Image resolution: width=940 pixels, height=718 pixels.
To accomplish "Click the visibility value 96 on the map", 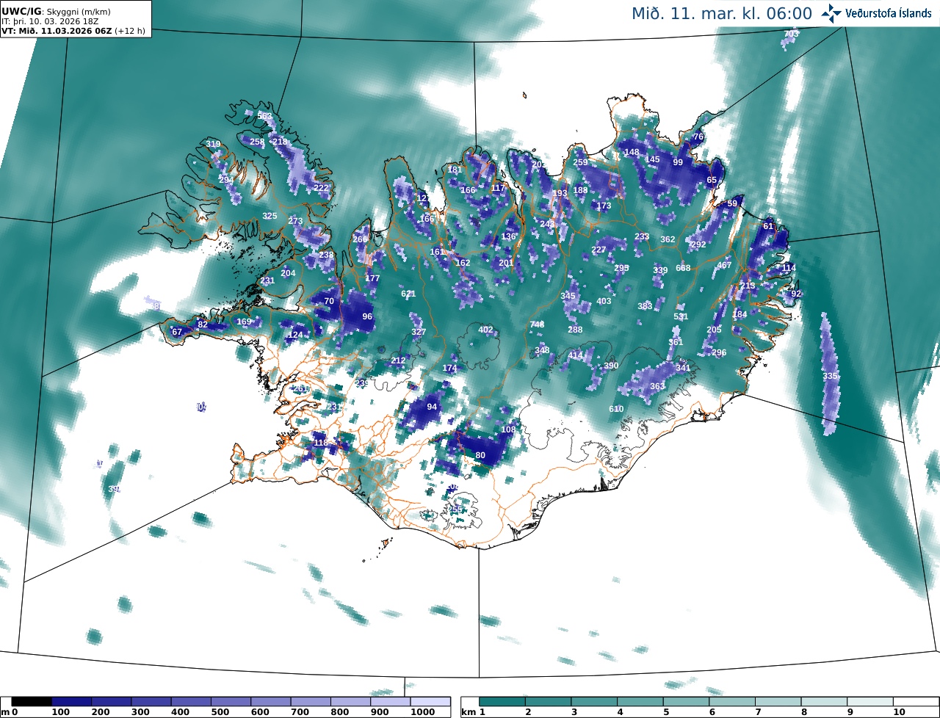I will coord(367,316).
